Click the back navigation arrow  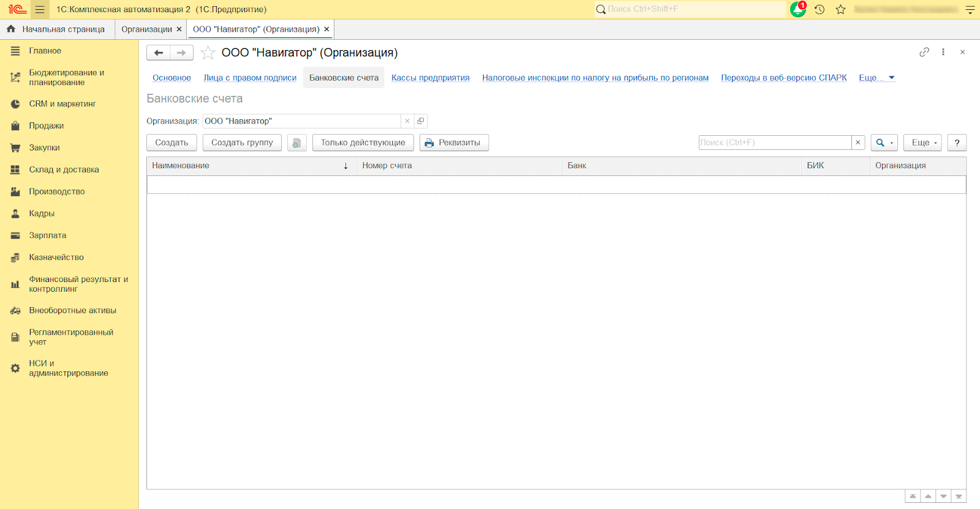click(159, 53)
